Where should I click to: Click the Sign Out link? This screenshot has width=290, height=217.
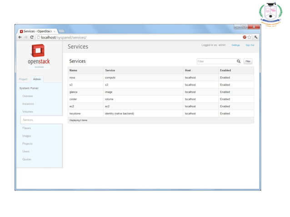(250, 45)
